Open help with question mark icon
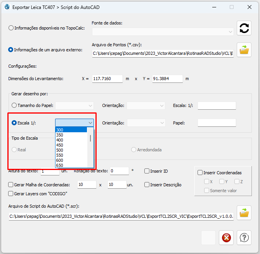Screen dimensions: 260x254 [x=244, y=237]
